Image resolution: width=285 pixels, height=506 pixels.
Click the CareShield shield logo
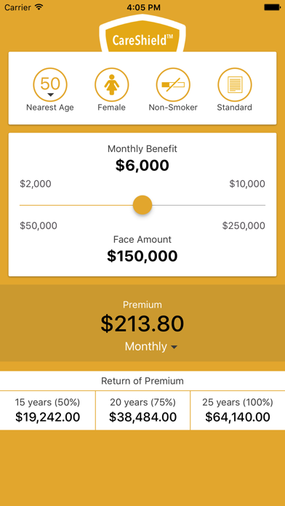point(142,37)
